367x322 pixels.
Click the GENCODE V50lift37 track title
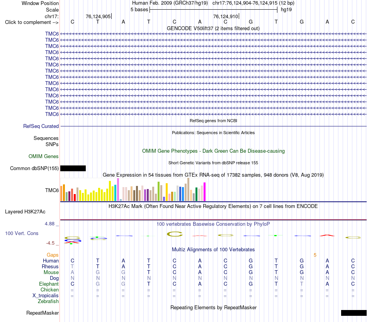click(x=213, y=28)
